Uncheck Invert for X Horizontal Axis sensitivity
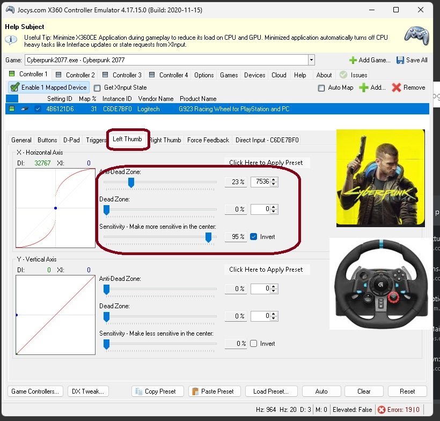 tap(253, 237)
